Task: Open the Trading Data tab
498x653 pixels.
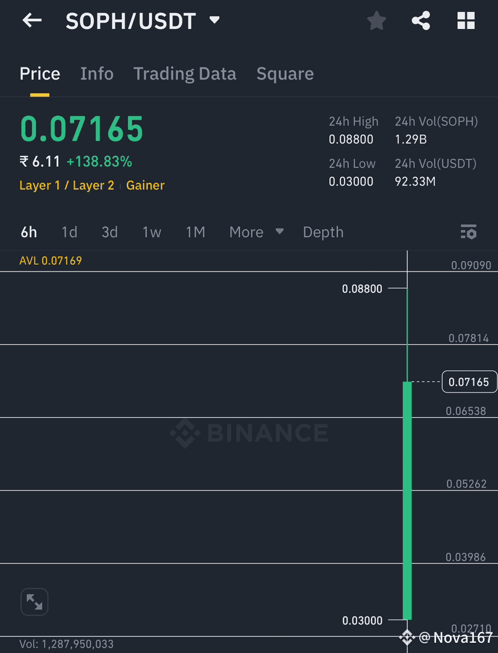Action: tap(185, 73)
